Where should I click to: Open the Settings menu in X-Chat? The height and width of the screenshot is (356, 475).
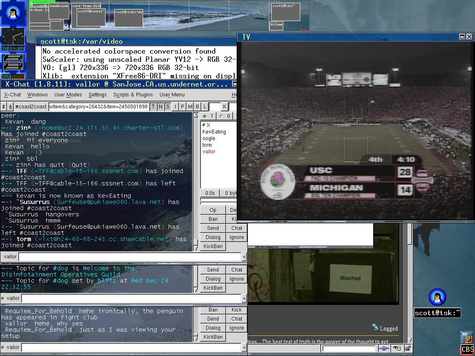98,95
